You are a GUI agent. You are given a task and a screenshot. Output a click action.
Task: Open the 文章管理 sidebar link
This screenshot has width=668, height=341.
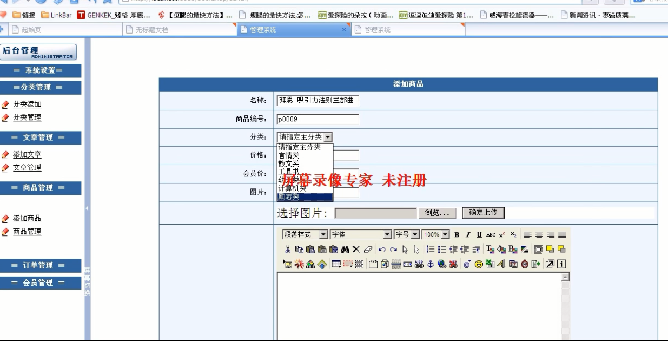click(27, 168)
